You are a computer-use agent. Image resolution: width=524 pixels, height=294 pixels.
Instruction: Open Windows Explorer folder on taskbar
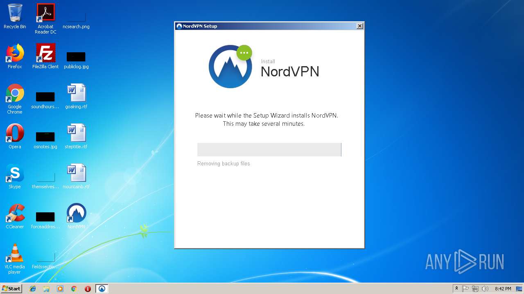coord(46,289)
